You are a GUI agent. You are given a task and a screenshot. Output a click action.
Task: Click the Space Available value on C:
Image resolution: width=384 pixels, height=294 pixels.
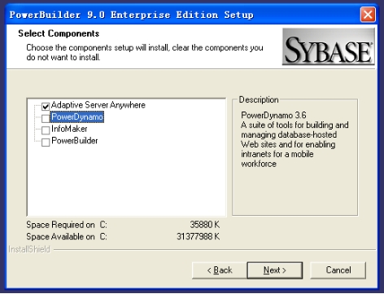click(x=199, y=236)
